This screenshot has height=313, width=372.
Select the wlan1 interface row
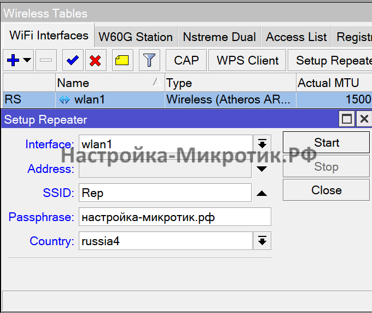tap(188, 100)
